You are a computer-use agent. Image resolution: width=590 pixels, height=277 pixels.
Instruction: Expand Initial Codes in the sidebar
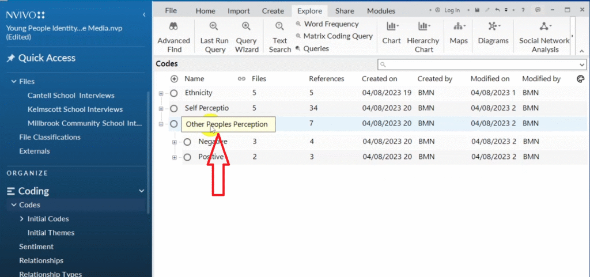tap(22, 219)
